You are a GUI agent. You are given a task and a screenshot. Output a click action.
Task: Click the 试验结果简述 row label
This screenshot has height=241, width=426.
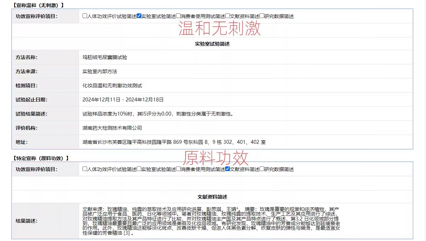(x=31, y=114)
